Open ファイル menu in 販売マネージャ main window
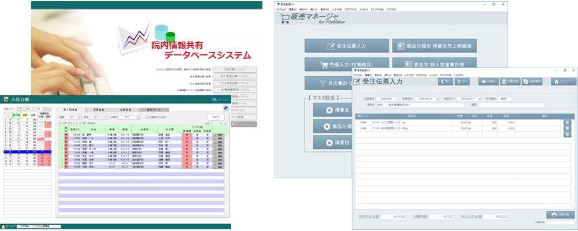The width and height of the screenshot is (578, 231). (281, 9)
